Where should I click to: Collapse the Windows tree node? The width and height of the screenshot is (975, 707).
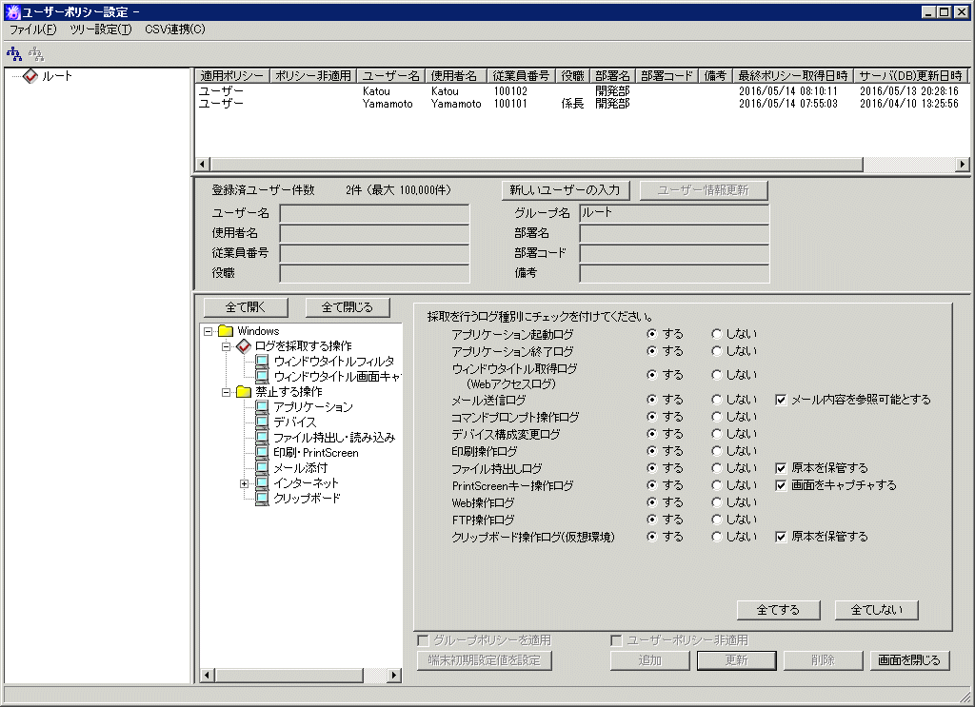(208, 331)
